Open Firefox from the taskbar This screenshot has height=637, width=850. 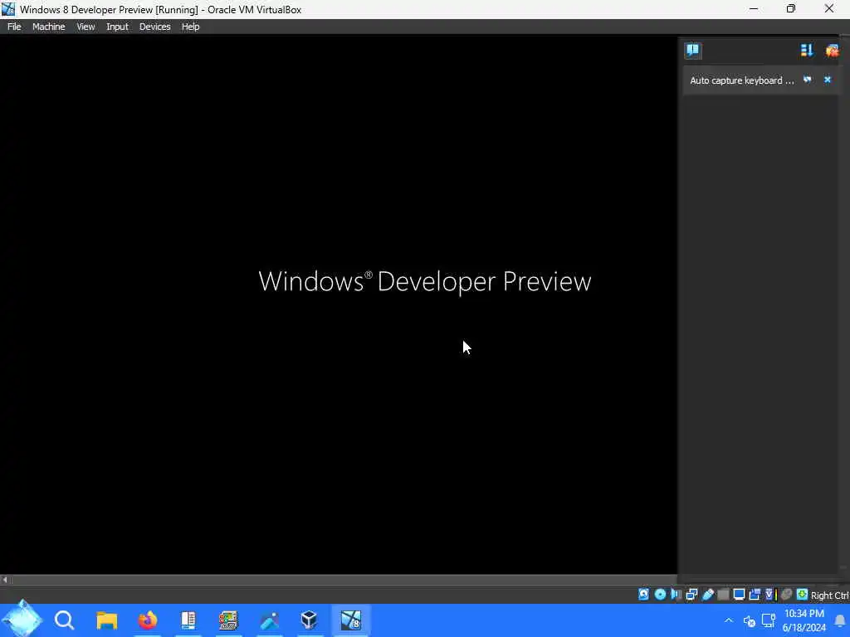coord(148,620)
